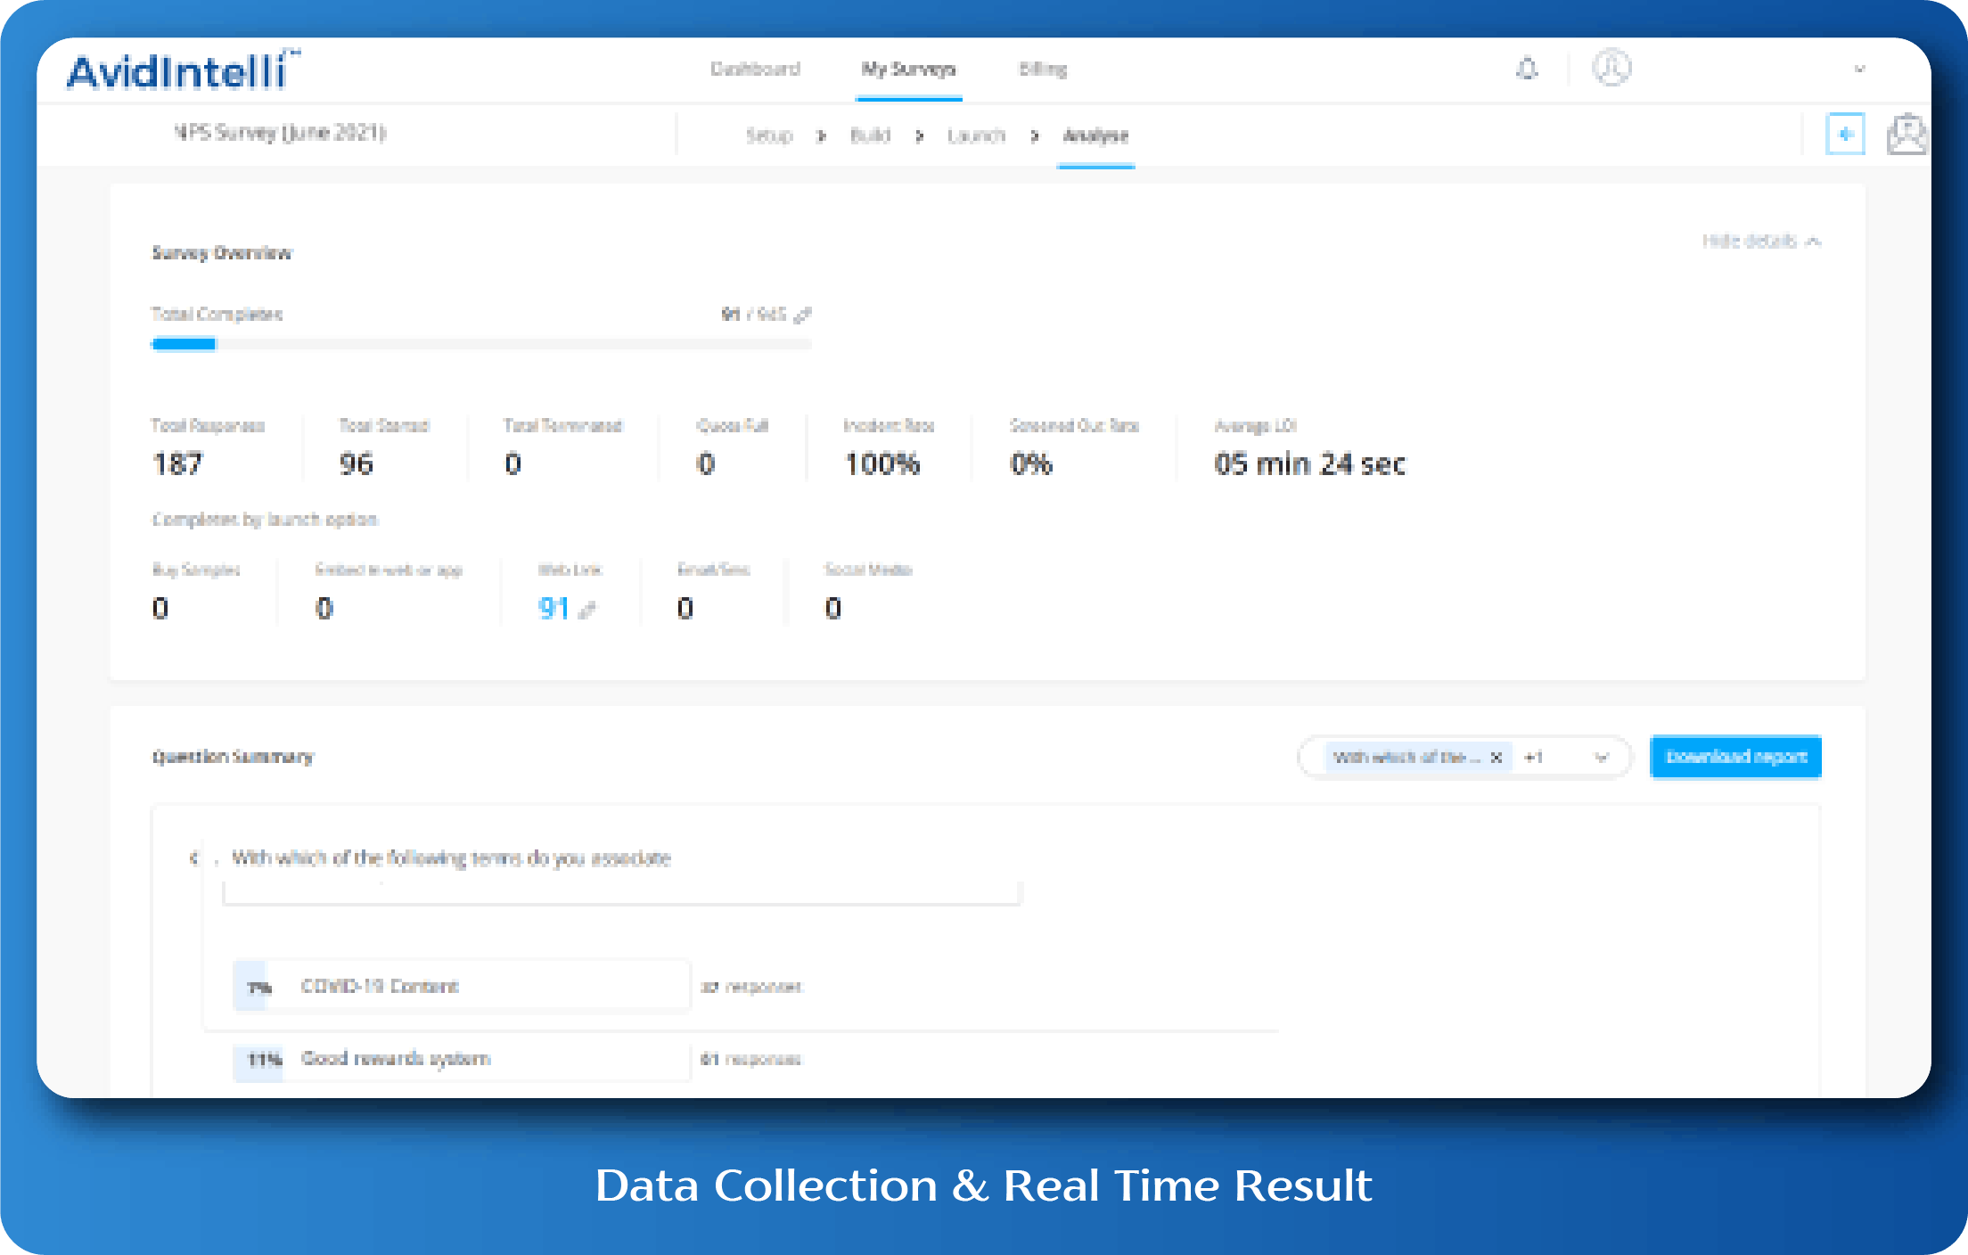Go to the Dashboard tab
The height and width of the screenshot is (1255, 1968).
coord(755,69)
